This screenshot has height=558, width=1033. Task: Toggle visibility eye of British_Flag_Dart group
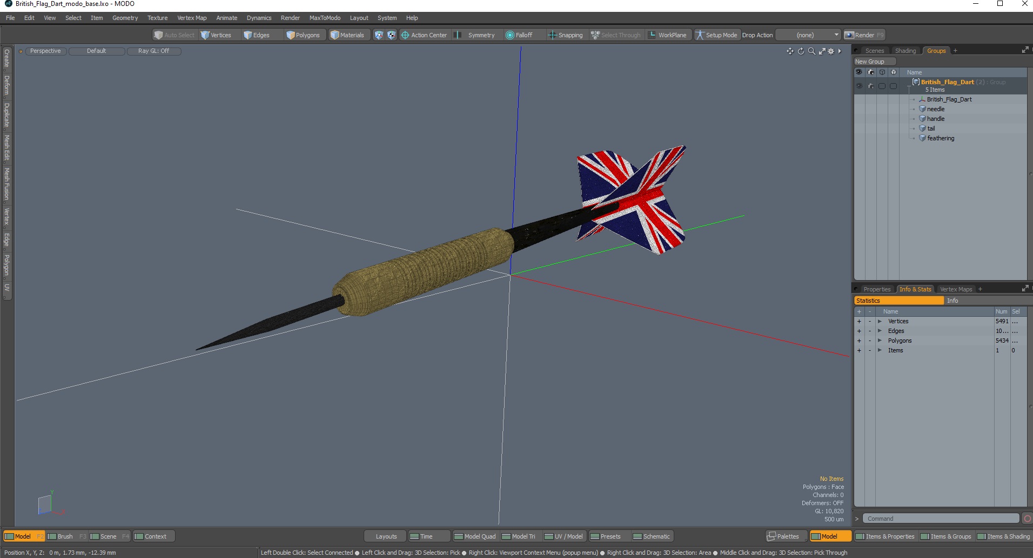click(x=858, y=86)
